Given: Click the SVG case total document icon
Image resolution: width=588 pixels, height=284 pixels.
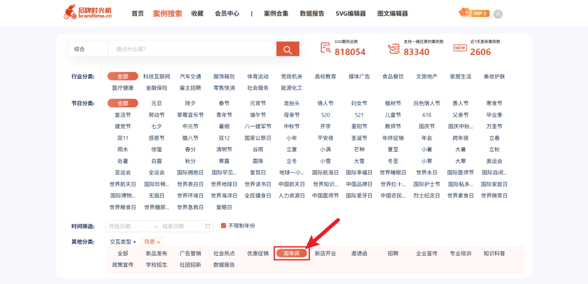Looking at the screenshot, I should 325,48.
